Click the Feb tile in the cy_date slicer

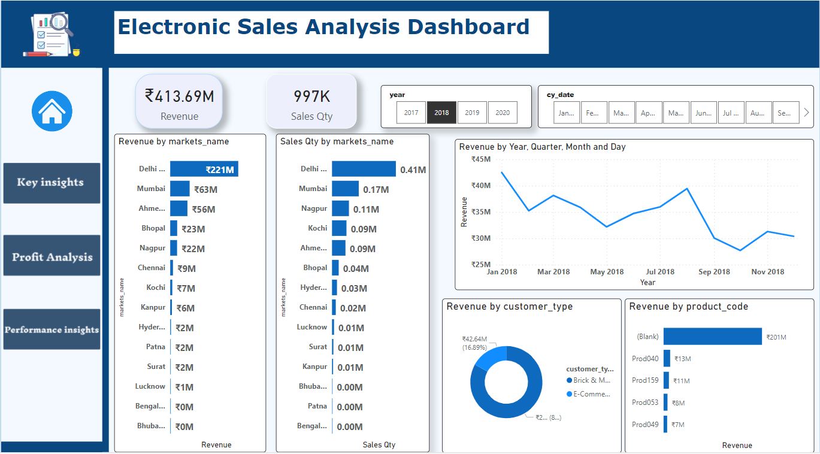[x=594, y=112]
